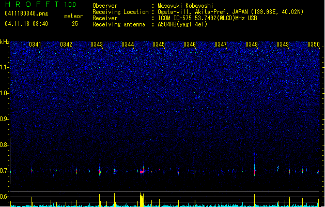Click the 'meteor' label
The image size is (325, 207).
pos(73,16)
